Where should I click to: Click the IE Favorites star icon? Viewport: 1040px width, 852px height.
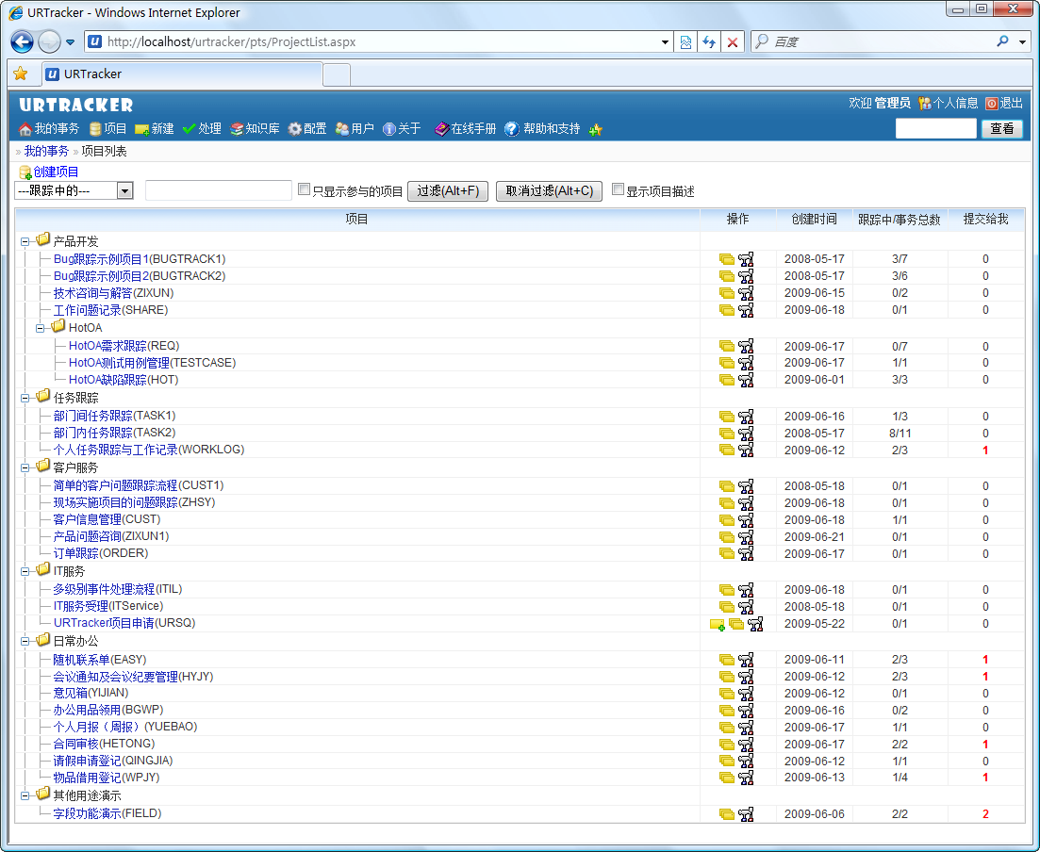pyautogui.click(x=21, y=74)
